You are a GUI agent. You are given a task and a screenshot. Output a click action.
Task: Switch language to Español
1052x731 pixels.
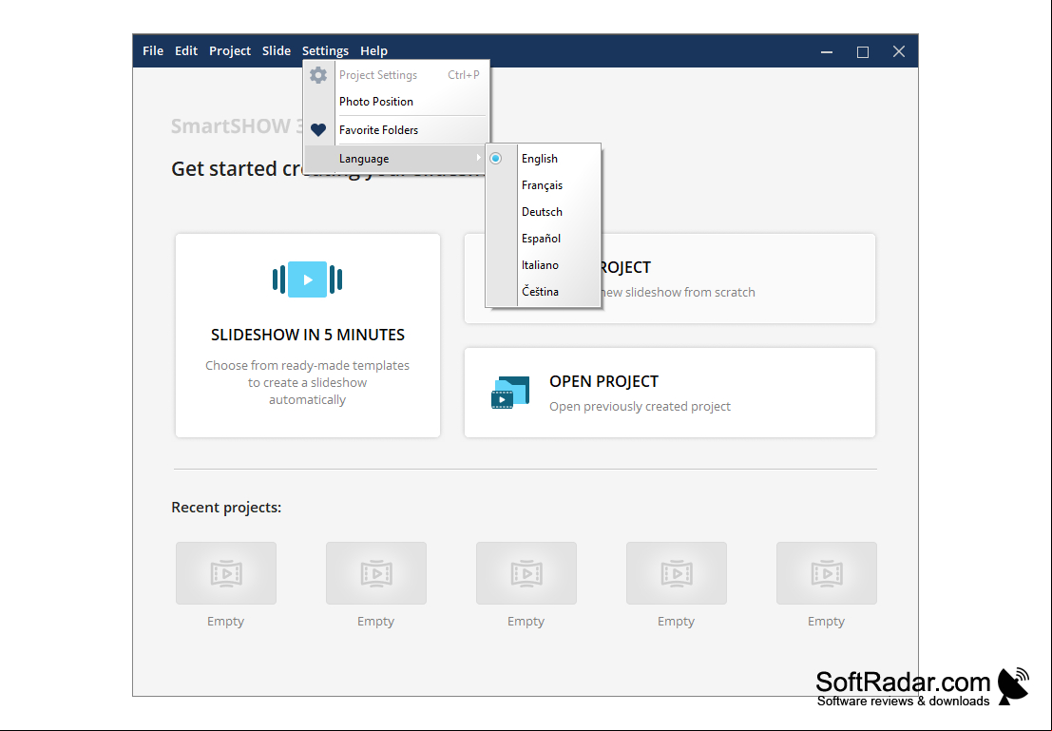tap(543, 239)
